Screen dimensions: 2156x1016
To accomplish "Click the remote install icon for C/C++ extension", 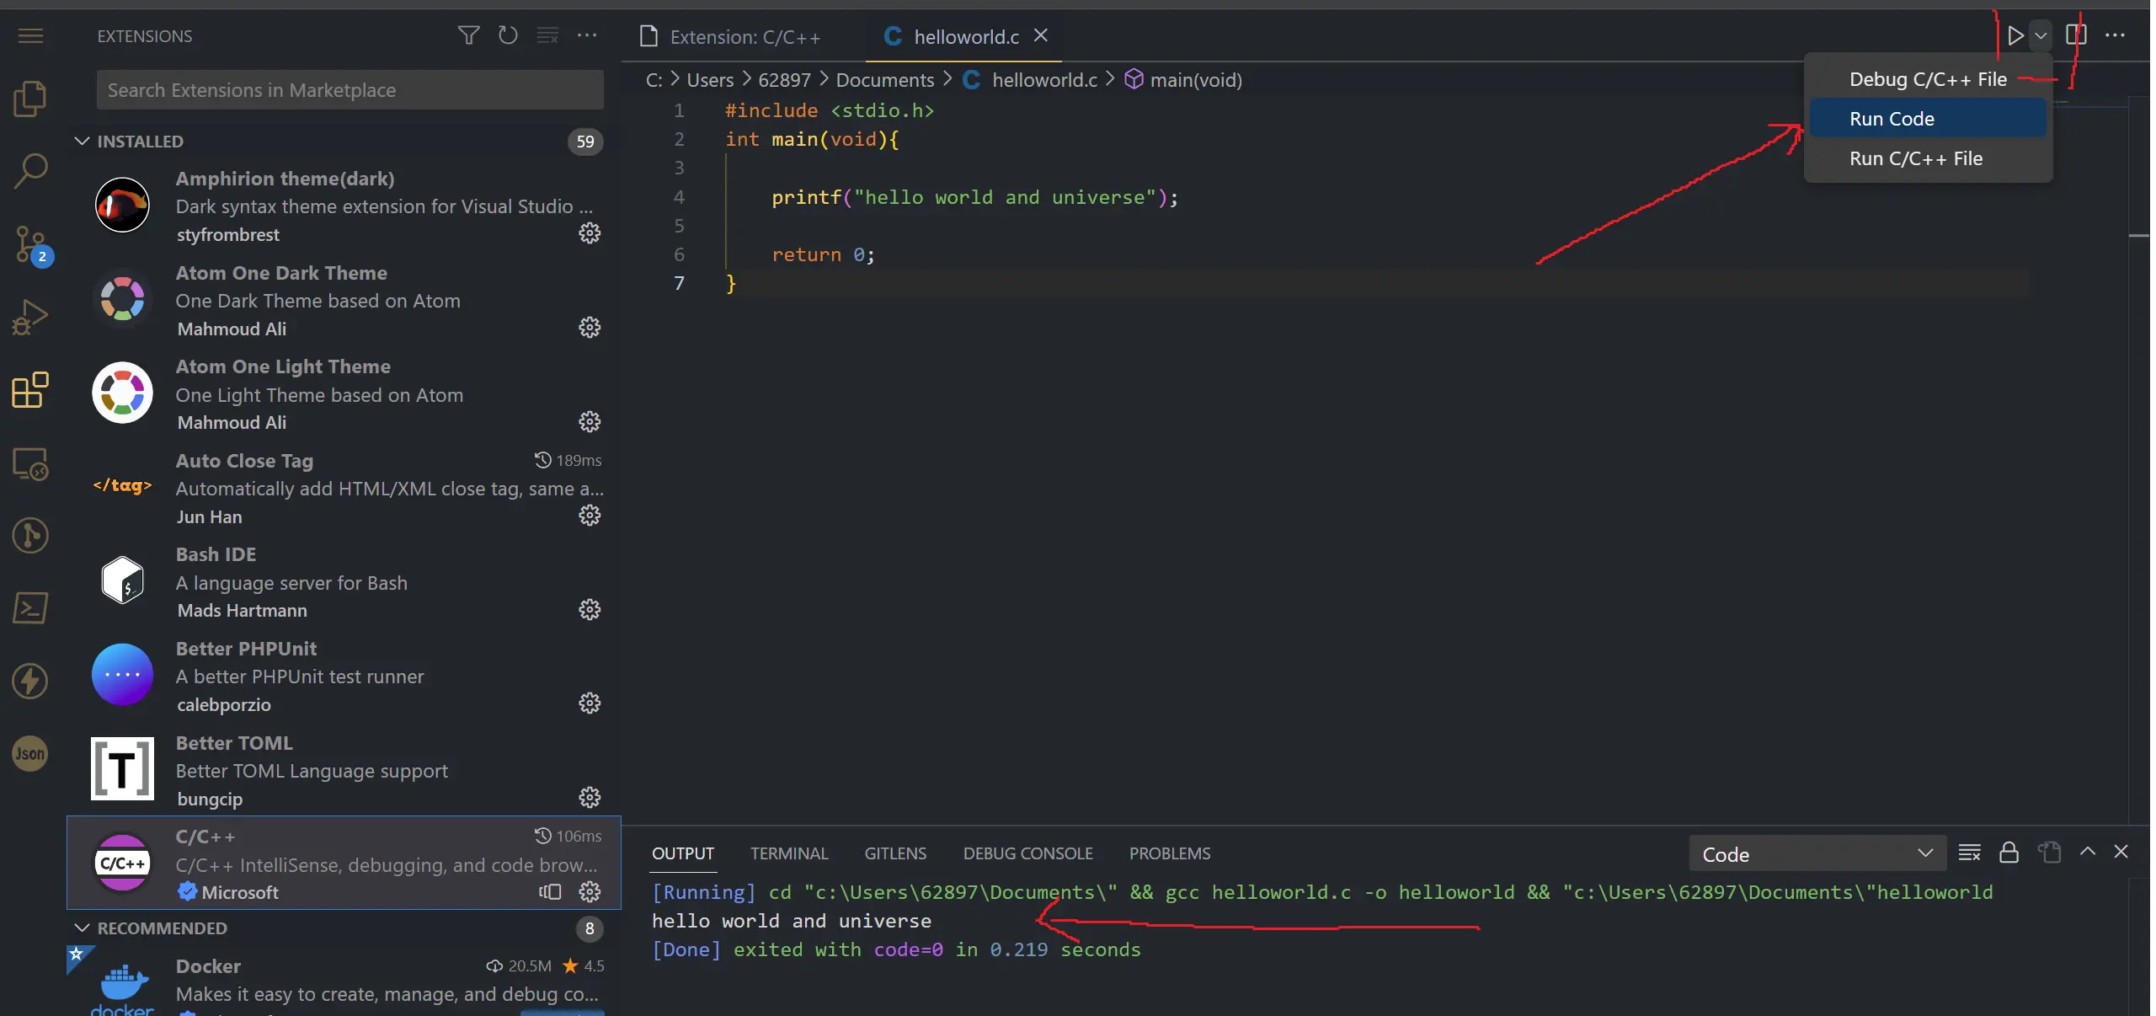I will click(x=550, y=891).
